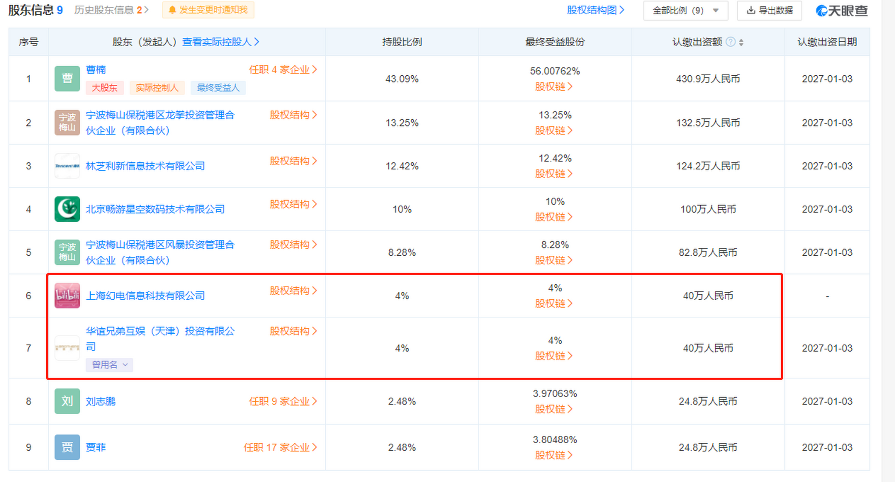Screen dimensions: 895x482
Task: Click the sort arrows next to 认缴出资额
Action: pyautogui.click(x=741, y=42)
